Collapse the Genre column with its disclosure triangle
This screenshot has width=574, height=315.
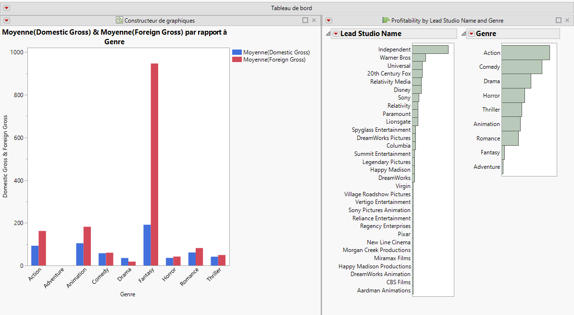point(463,33)
